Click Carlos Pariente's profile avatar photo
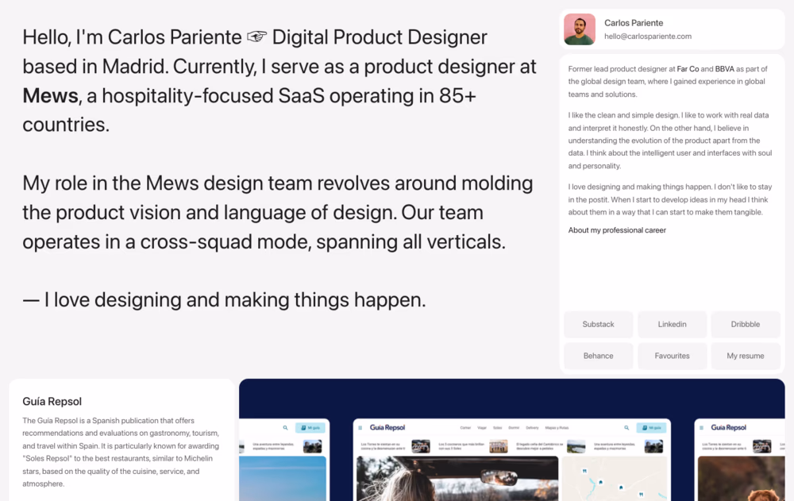794x501 pixels. pyautogui.click(x=580, y=29)
